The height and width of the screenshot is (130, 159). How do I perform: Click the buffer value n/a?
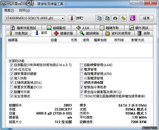click(x=70, y=117)
